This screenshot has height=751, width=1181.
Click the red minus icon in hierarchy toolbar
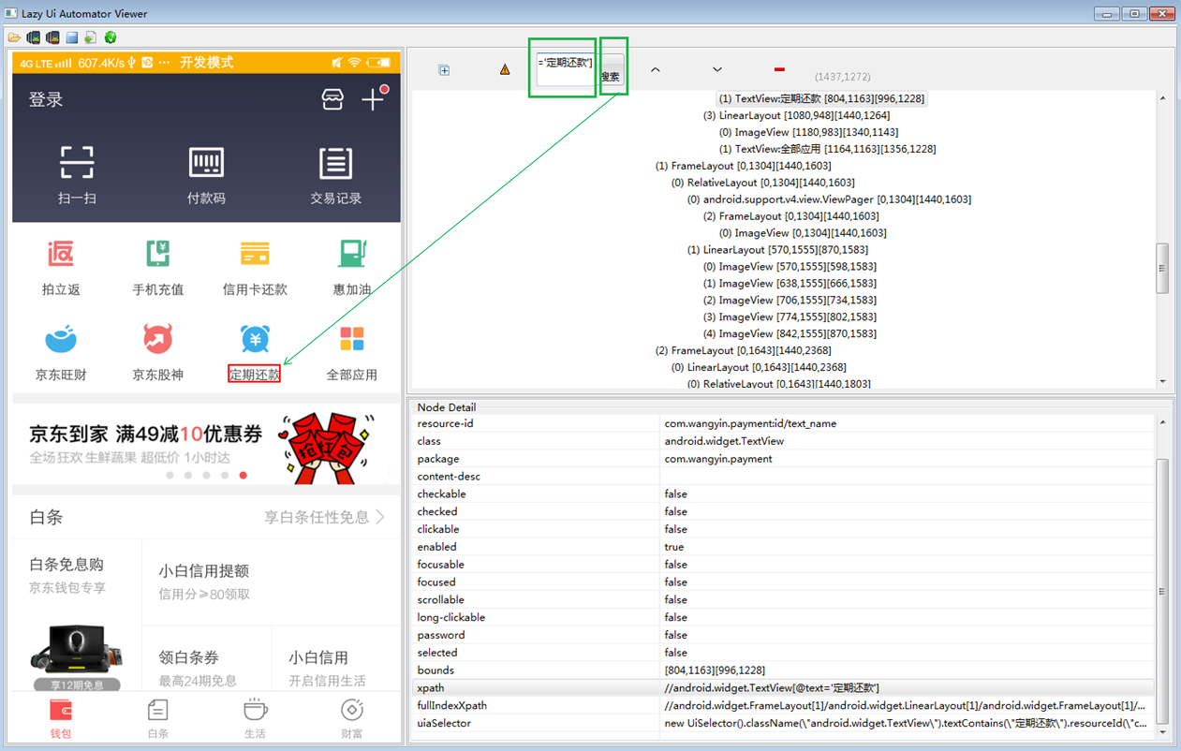click(779, 68)
